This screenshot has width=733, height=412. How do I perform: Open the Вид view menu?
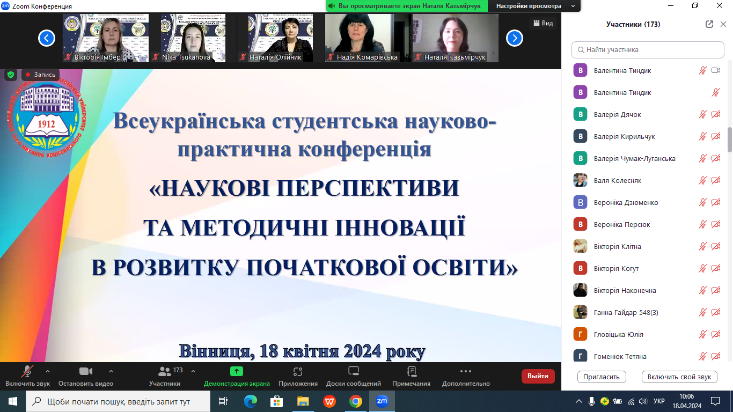(x=542, y=23)
